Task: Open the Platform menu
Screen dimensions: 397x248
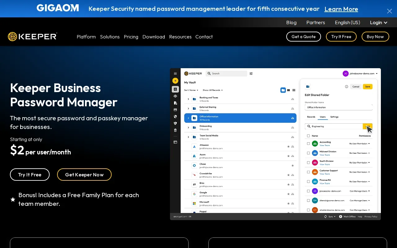Action: [86, 37]
